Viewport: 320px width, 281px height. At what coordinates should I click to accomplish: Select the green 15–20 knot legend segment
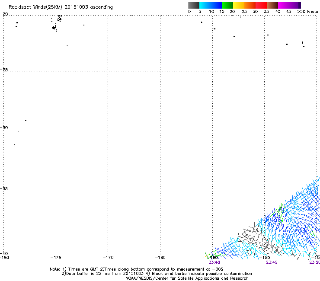[x=227, y=5]
